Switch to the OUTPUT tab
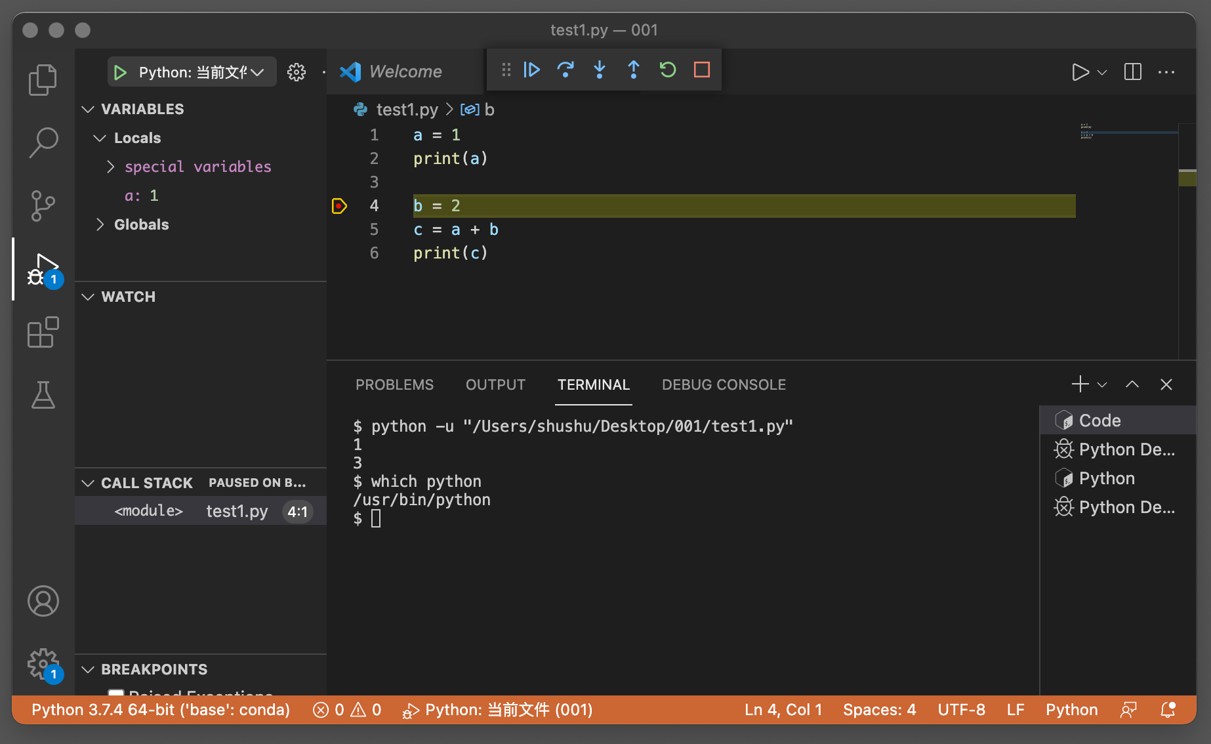 pyautogui.click(x=495, y=384)
